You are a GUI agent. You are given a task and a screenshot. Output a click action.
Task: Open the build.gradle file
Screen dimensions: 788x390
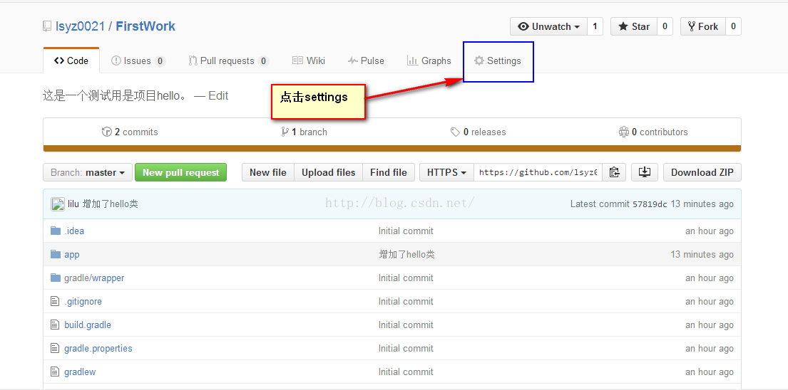(88, 325)
